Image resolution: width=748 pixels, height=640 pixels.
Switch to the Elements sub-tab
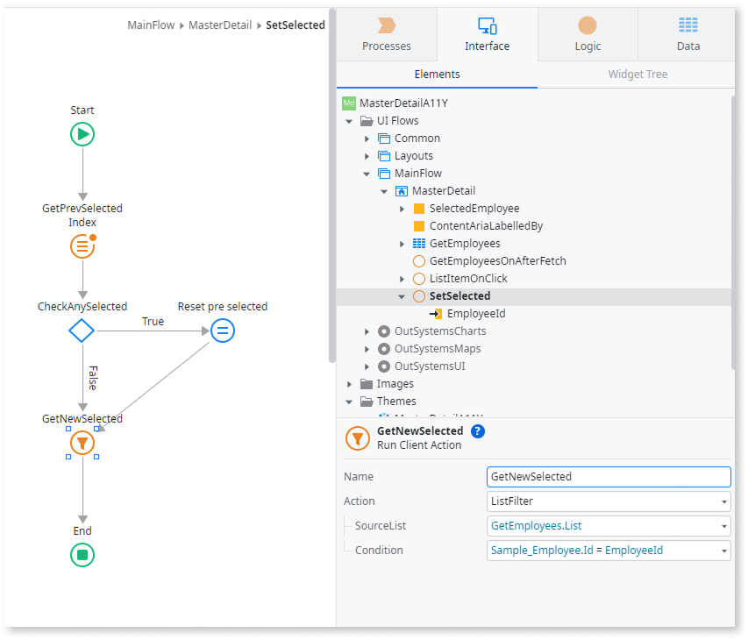click(x=437, y=75)
